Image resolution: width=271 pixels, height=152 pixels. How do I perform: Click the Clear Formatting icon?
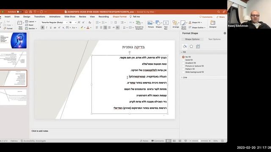click(x=89, y=22)
